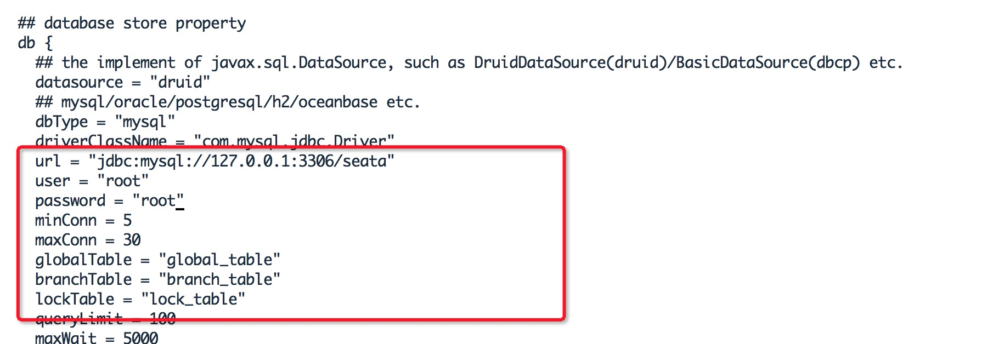This screenshot has width=993, height=344.
Task: Click the maxConn value 30
Action: [x=132, y=240]
